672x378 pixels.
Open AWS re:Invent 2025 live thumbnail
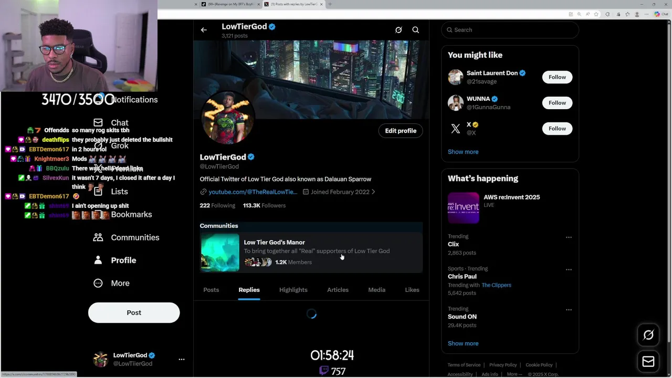[463, 208]
